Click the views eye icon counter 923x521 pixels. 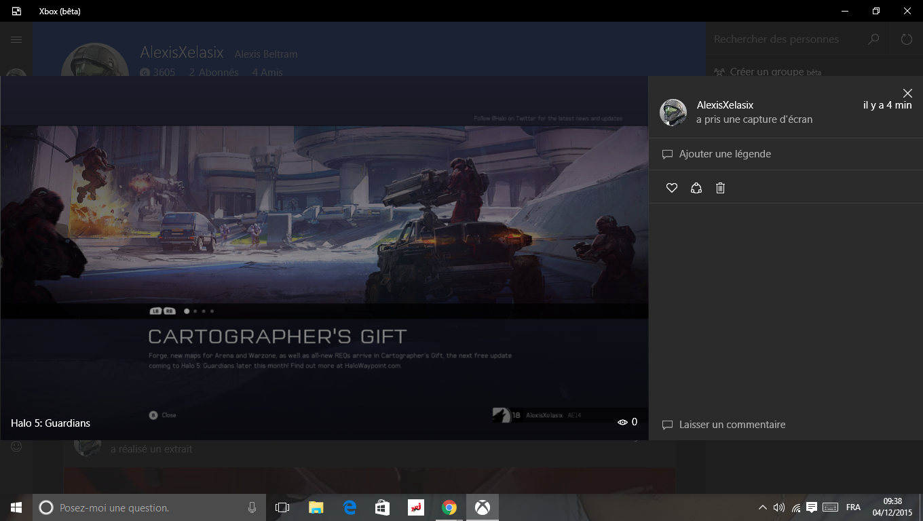point(627,422)
